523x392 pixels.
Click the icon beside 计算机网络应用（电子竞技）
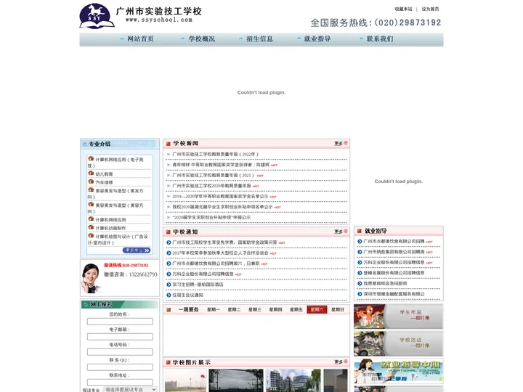pos(91,159)
